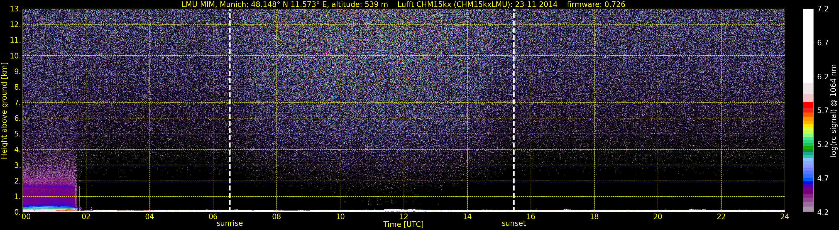Screen dimensions: 839x230
Task: Click "LMU-MIM, Munich" in the plot title
Action: pos(215,4)
